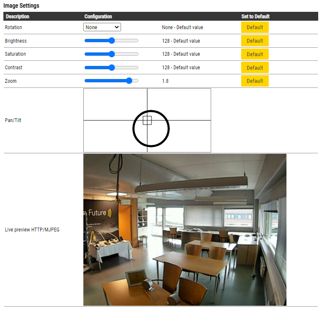322x310 pixels.
Task: Click the 'Image Settings' heading
Action: [x=21, y=5]
